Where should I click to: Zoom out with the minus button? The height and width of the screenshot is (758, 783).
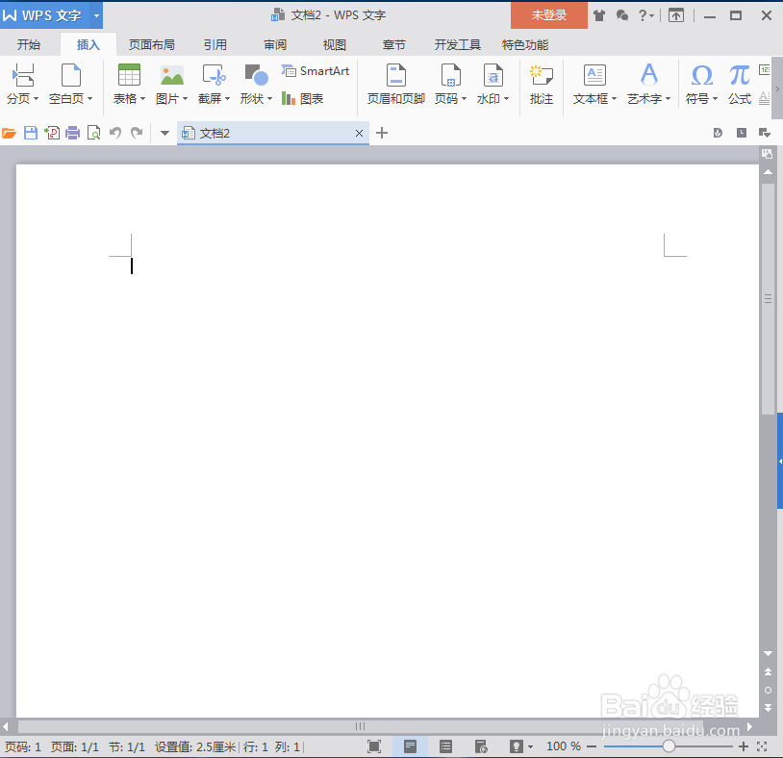(592, 746)
